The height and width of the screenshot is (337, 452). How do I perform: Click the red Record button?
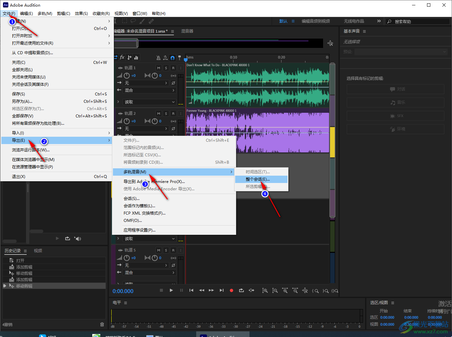pos(231,290)
